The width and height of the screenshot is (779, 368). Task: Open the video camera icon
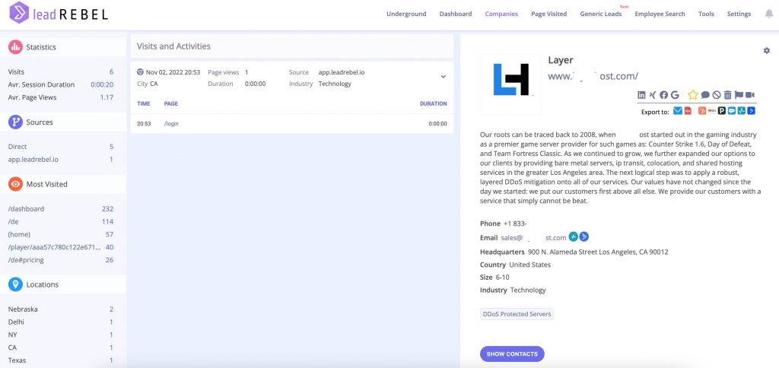coord(750,95)
